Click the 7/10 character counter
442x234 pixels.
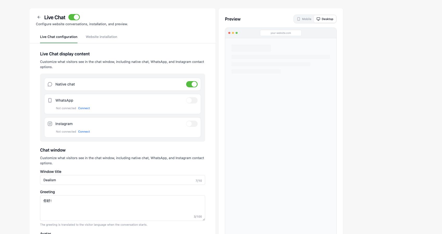click(x=199, y=181)
